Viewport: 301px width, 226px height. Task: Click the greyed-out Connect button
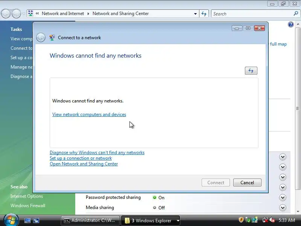216,183
